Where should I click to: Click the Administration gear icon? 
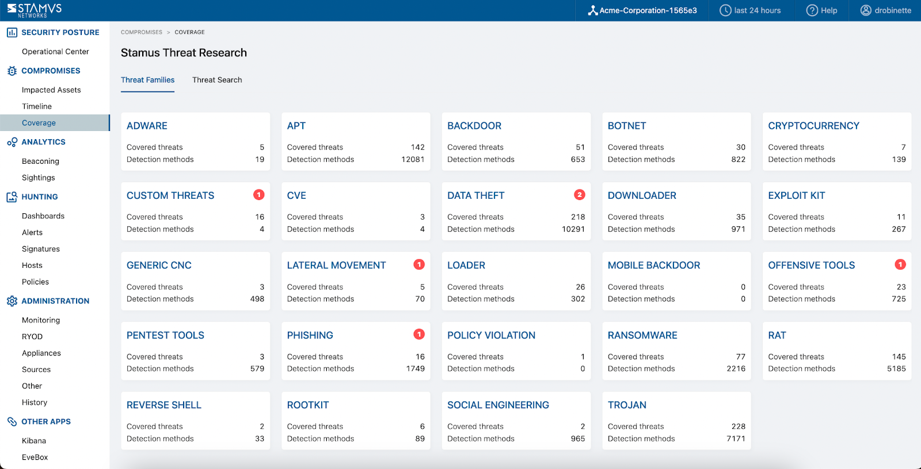click(12, 301)
